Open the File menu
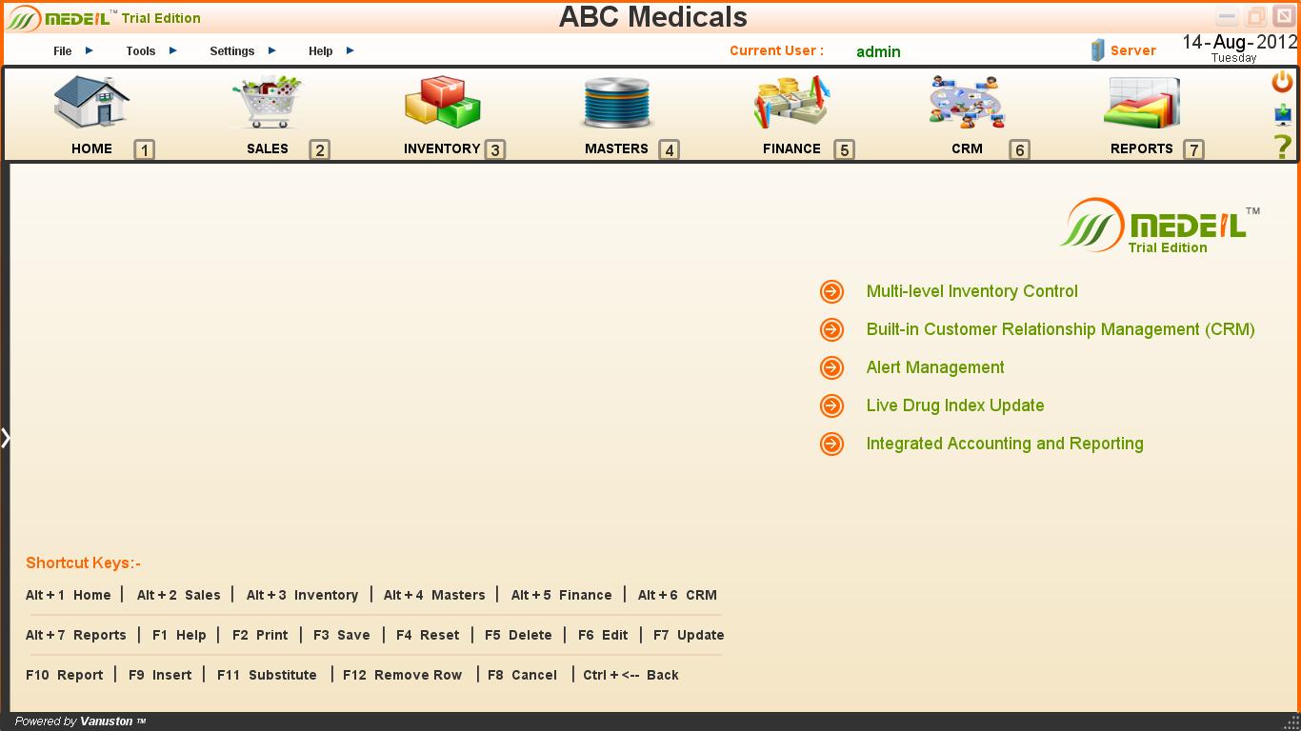Screen dimensions: 1301x731 click(63, 51)
